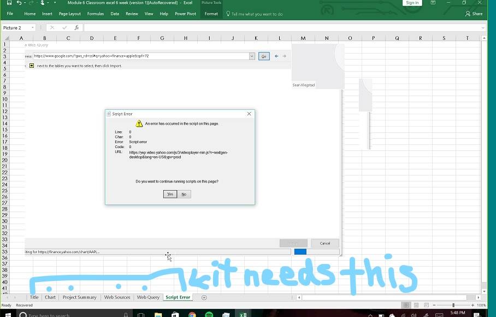Click the Redo arrow icon
The width and height of the screenshot is (496, 317).
point(31,3)
